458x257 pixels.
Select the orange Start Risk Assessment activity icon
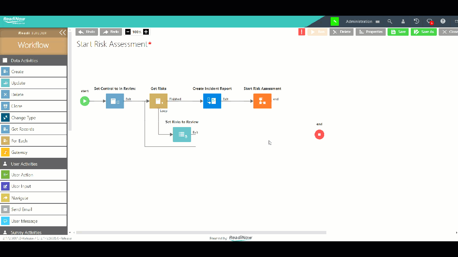click(262, 101)
